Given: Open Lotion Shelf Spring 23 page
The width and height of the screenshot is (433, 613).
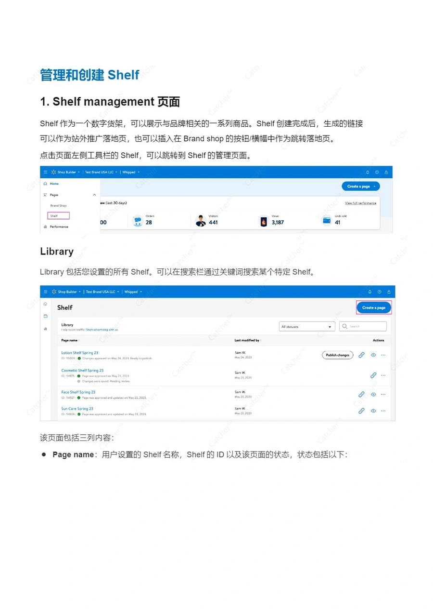Looking at the screenshot, I should [80, 353].
